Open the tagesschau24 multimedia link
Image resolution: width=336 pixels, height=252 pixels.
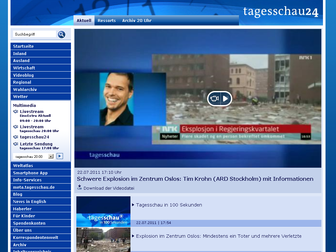point(34,137)
